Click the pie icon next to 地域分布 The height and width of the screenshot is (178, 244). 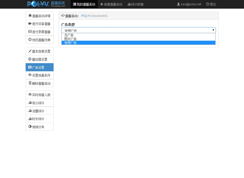tap(30, 127)
